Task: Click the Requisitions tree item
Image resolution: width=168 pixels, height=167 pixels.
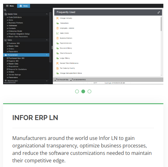Action: [13, 67]
